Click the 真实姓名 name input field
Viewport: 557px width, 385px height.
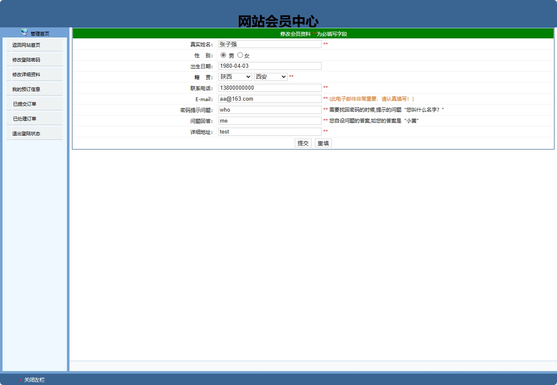269,44
